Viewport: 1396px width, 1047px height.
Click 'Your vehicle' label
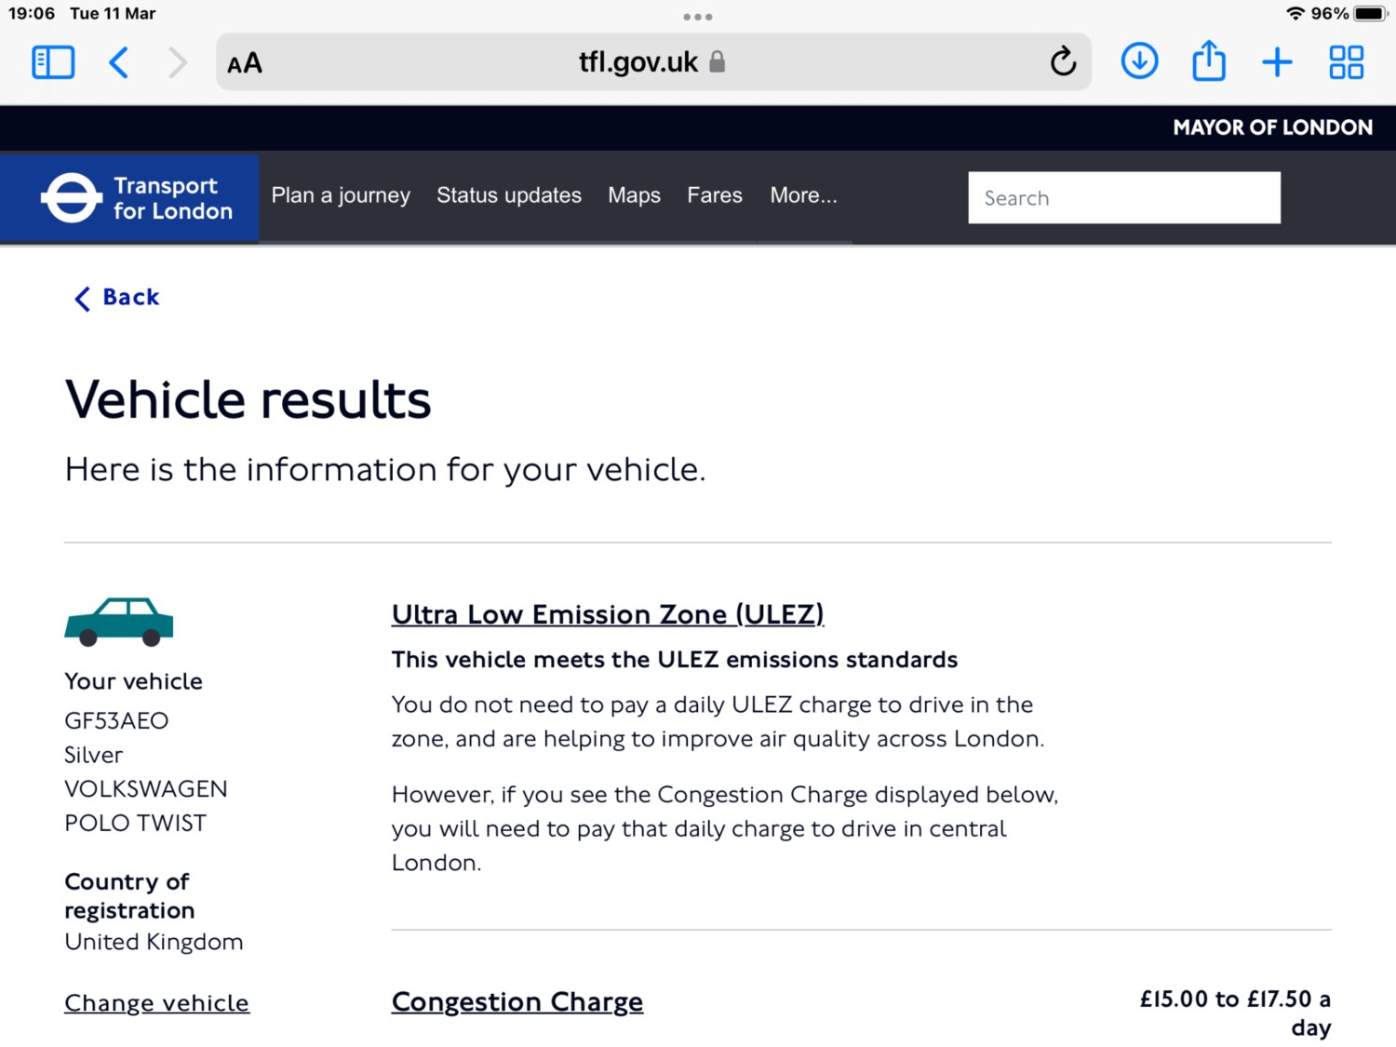(x=133, y=681)
